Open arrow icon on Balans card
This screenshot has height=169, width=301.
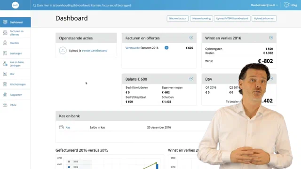[x=191, y=78]
